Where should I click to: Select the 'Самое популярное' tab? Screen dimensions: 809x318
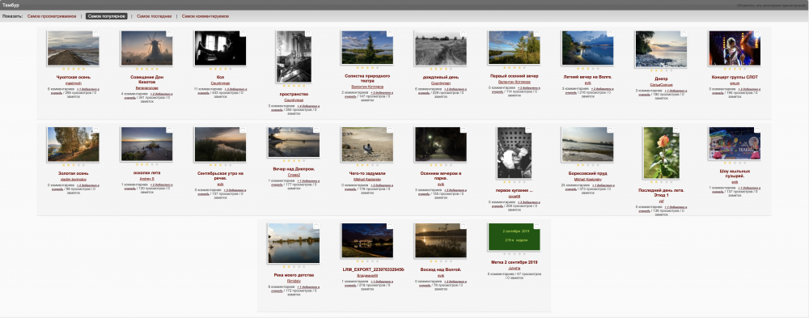106,16
